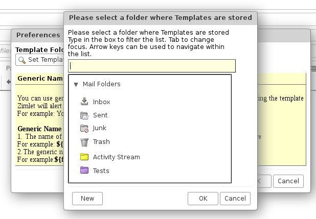Screen dimensions: 316x219
Task: Choose the Tests folder label
Action: pos(101,171)
